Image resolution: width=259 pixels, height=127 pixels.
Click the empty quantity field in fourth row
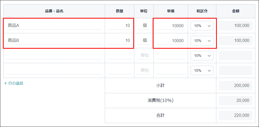(x=119, y=70)
